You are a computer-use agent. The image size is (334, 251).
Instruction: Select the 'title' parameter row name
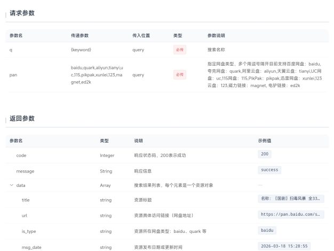(26, 200)
